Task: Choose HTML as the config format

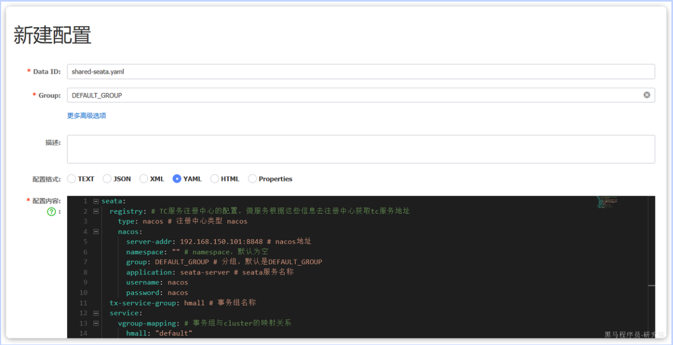Action: pyautogui.click(x=215, y=179)
